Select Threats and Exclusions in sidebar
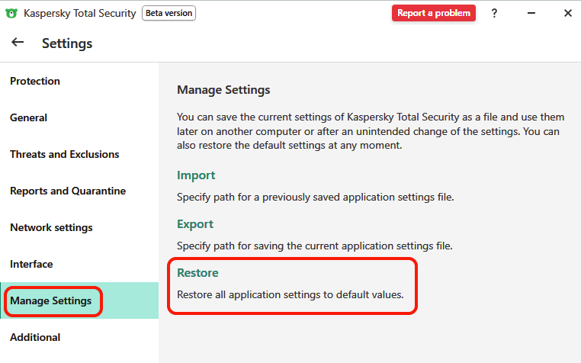This screenshot has width=581, height=363. tap(65, 154)
